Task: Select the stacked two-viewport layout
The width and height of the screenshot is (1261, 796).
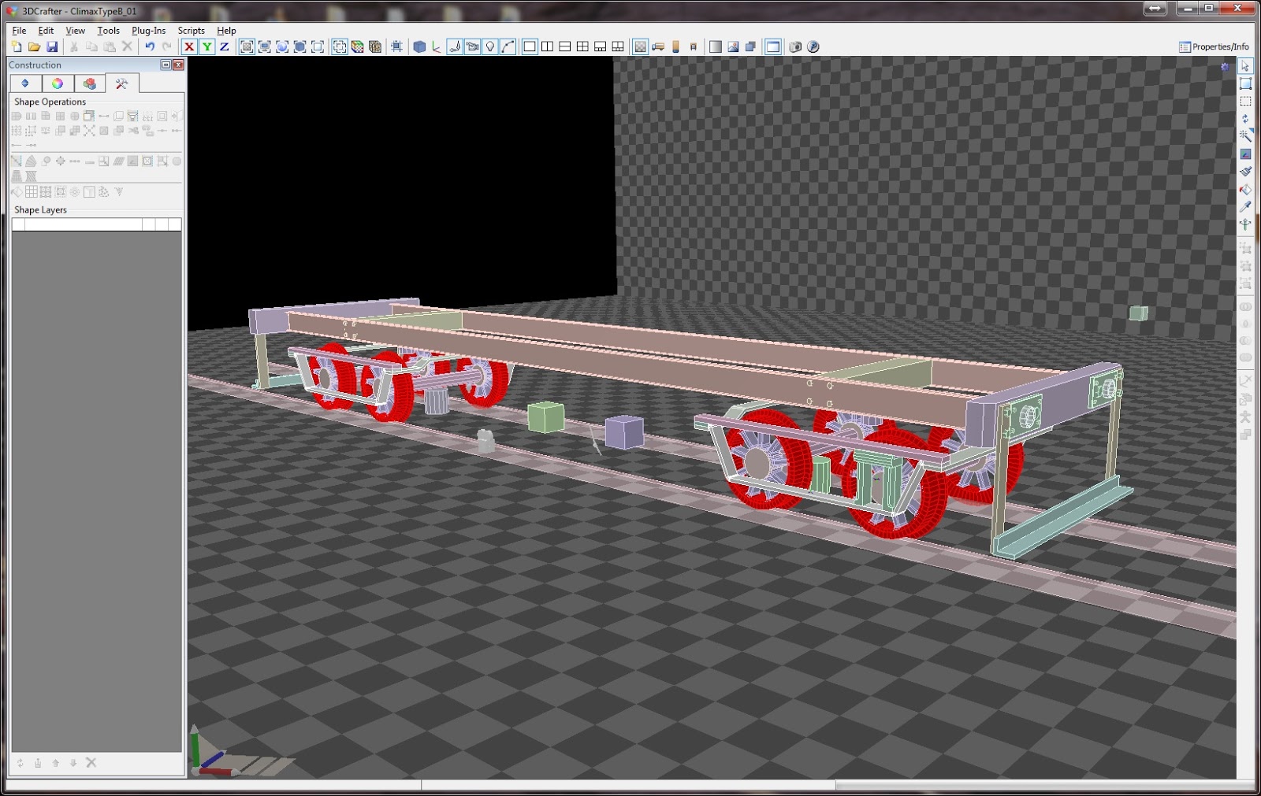Action: pyautogui.click(x=565, y=47)
